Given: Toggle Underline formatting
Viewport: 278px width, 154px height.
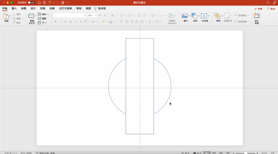Looking at the screenshot, I should click(x=65, y=21).
